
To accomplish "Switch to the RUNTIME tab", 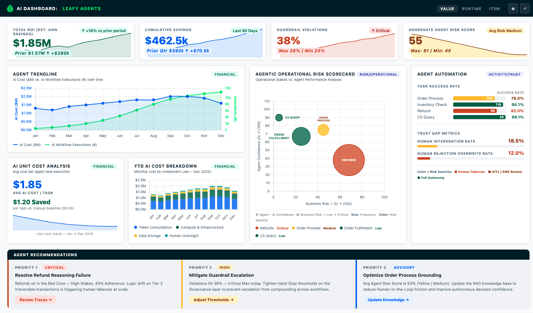I will point(472,9).
